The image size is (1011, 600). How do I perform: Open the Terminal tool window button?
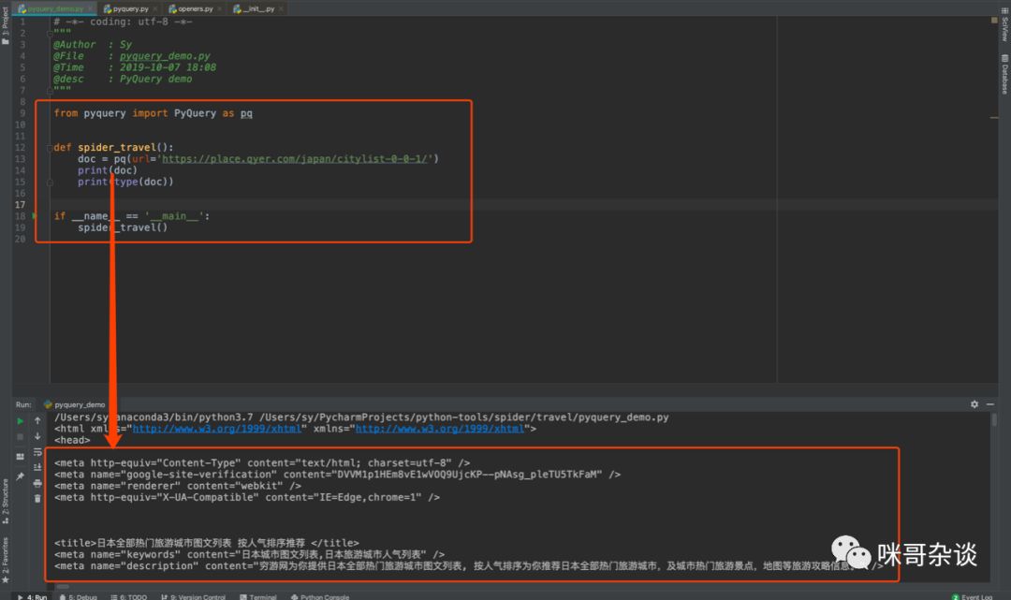pyautogui.click(x=258, y=597)
